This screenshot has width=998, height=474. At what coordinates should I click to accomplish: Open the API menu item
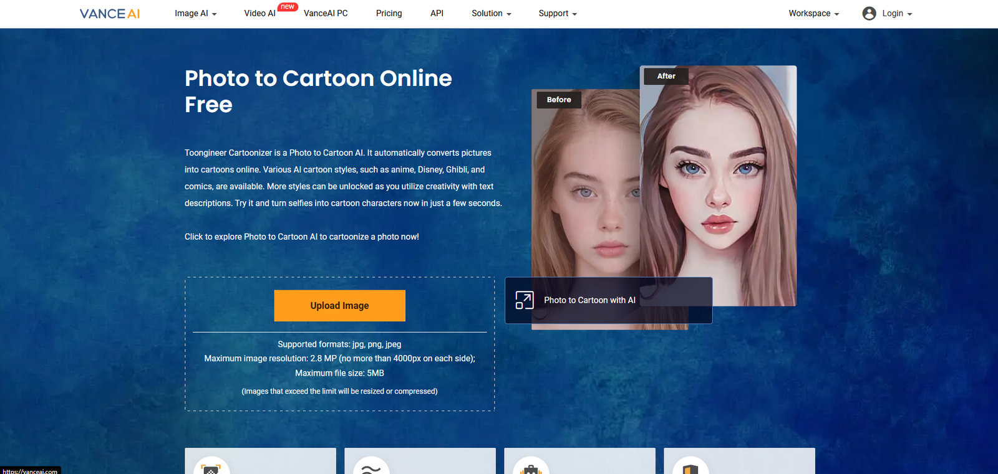click(x=437, y=14)
